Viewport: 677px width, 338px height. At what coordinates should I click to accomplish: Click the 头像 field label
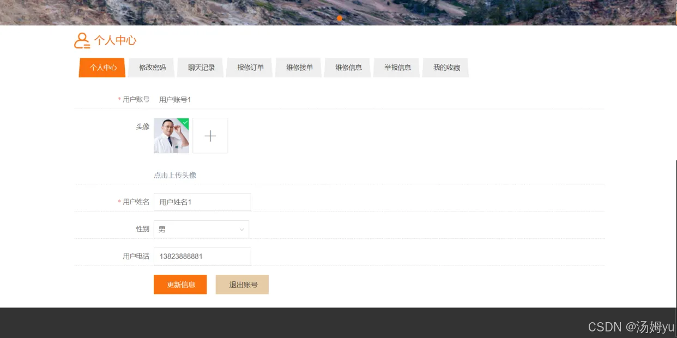[x=143, y=126]
